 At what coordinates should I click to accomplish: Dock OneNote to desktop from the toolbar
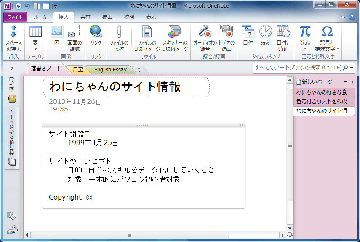pos(37,6)
